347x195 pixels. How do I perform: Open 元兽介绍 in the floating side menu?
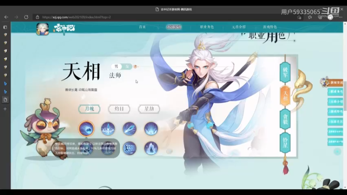click(x=335, y=101)
